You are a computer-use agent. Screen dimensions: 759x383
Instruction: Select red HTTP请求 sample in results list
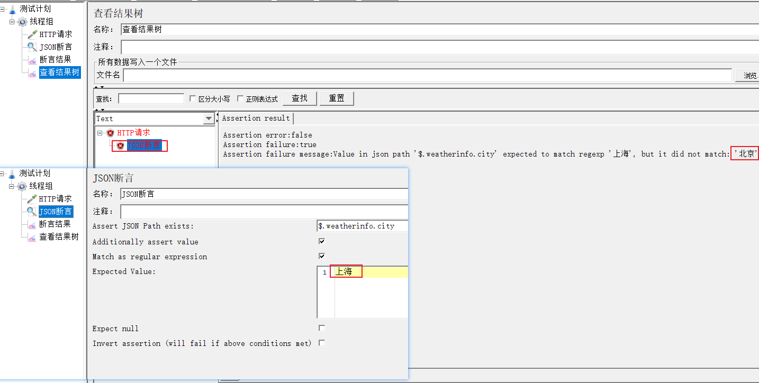coord(133,133)
